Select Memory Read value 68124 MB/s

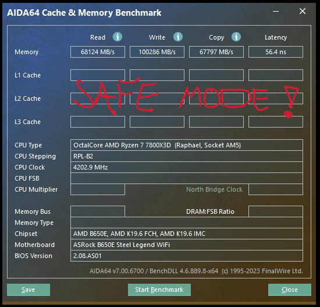[98, 52]
